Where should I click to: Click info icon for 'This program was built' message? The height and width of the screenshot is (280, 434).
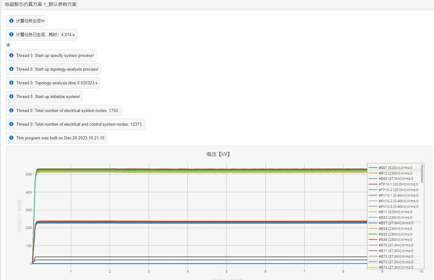(x=12, y=138)
